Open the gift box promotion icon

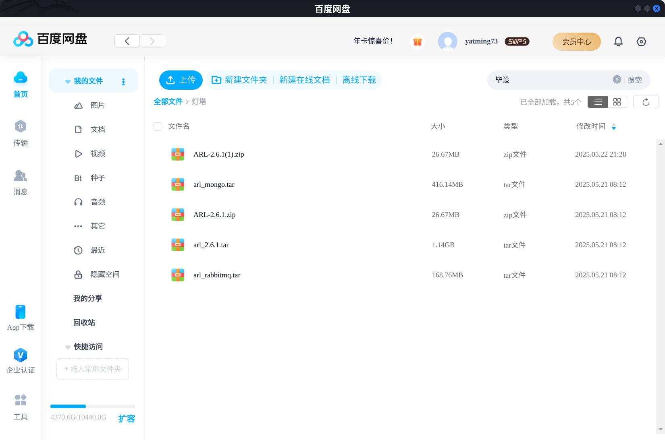pos(418,41)
